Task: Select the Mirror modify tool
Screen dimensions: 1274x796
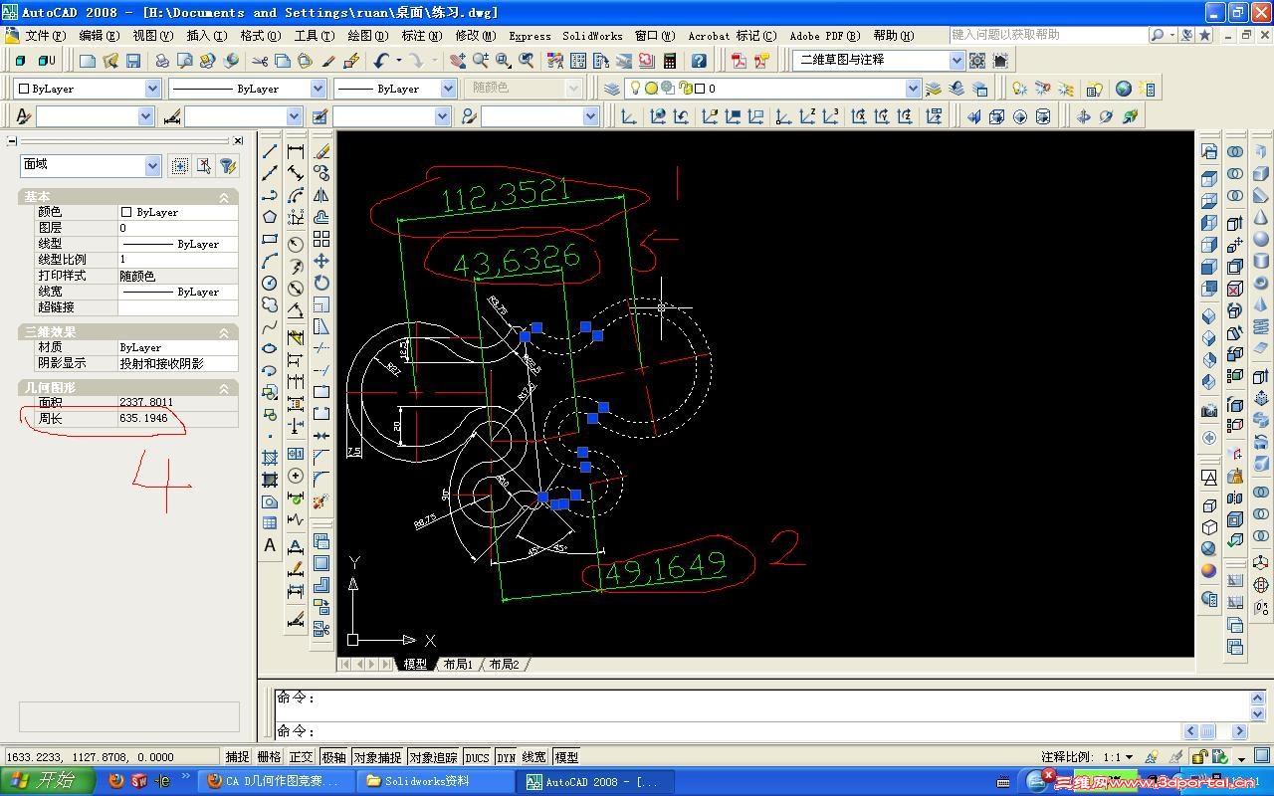Action: pyautogui.click(x=321, y=195)
